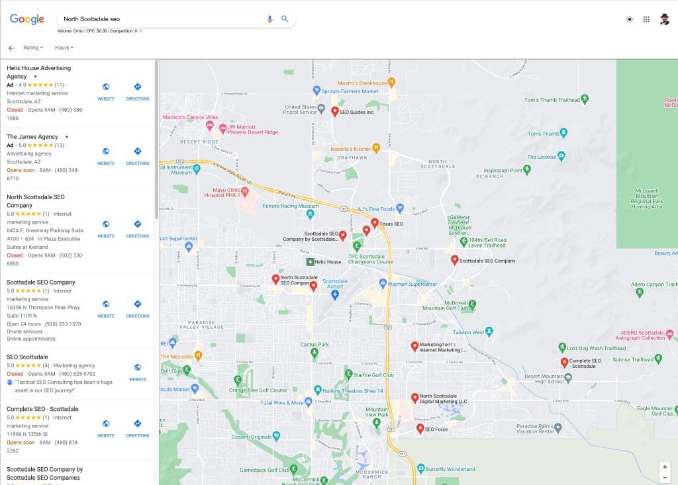Click the Helix House map marker
Screen dimensions: 678x485
tap(310, 261)
